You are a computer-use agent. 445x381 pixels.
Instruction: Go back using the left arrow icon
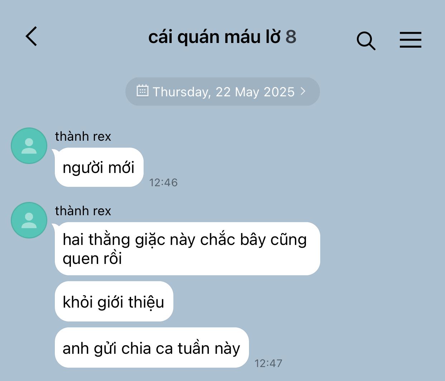(x=31, y=36)
